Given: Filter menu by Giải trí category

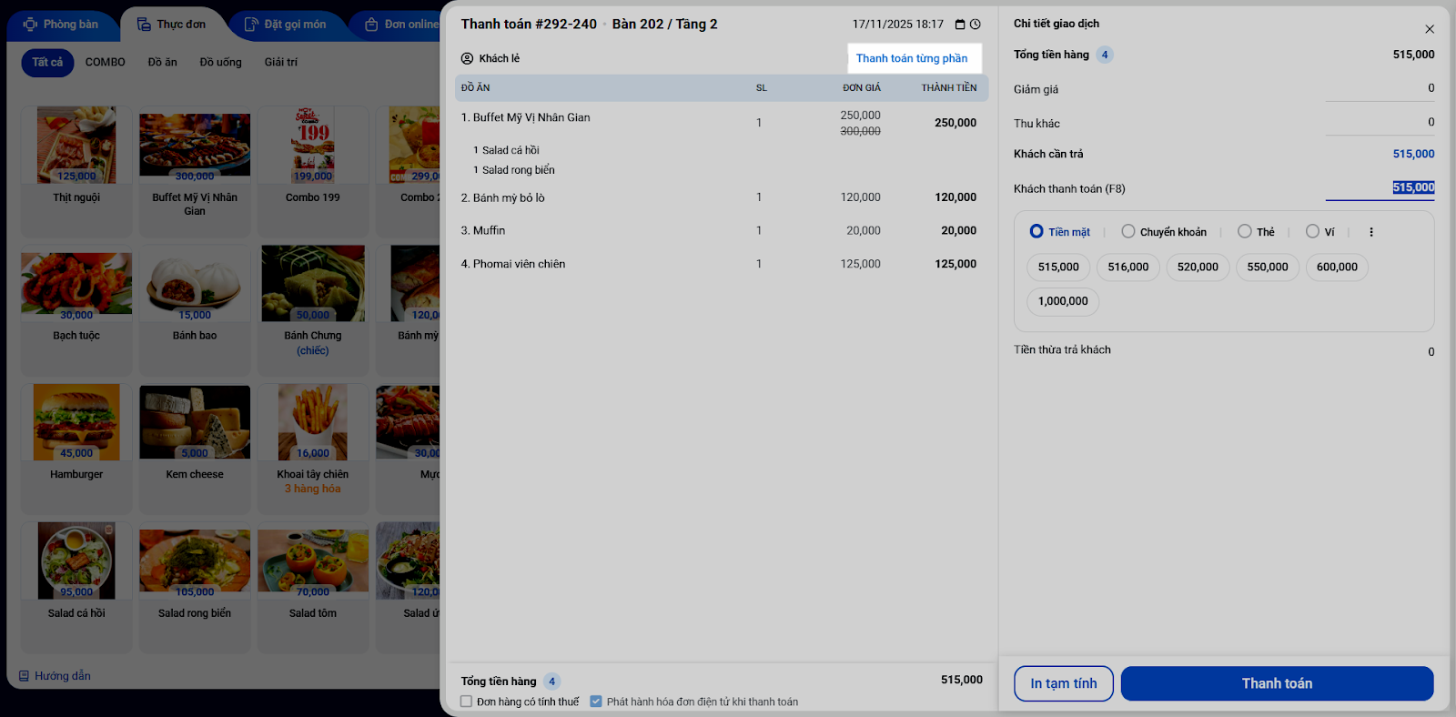Looking at the screenshot, I should pyautogui.click(x=281, y=62).
